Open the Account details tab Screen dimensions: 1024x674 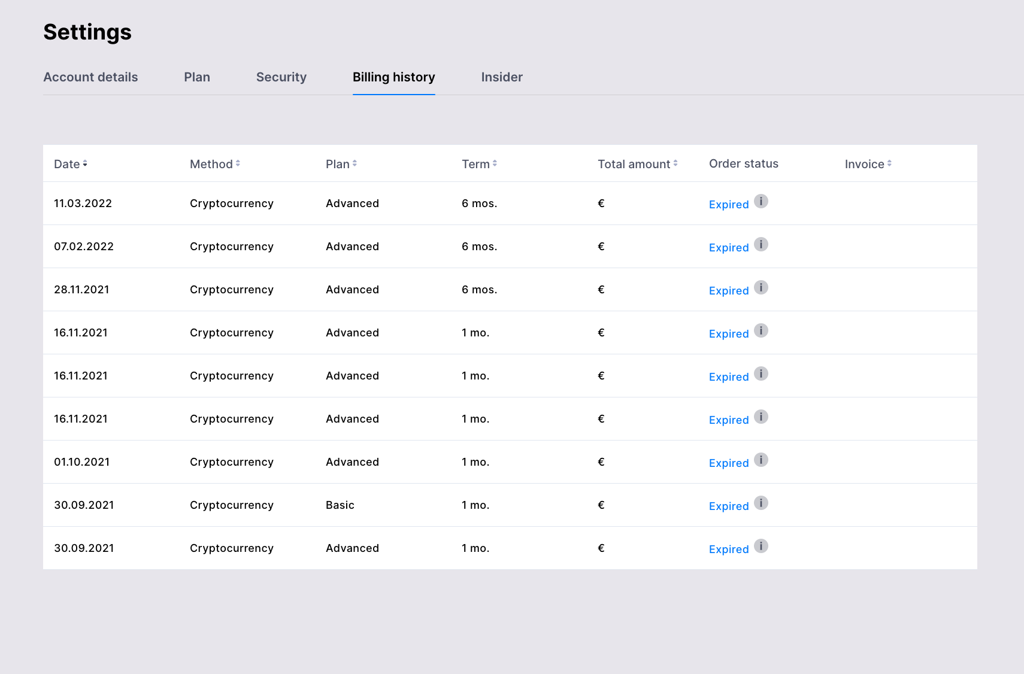pyautogui.click(x=90, y=77)
